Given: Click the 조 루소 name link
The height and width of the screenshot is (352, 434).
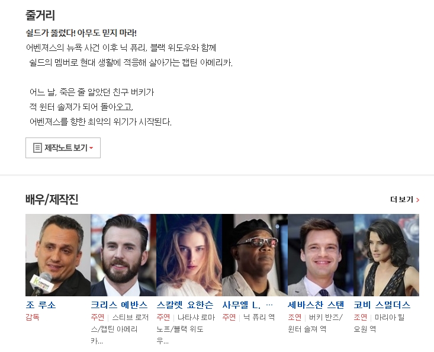Looking at the screenshot, I should pyautogui.click(x=41, y=305).
